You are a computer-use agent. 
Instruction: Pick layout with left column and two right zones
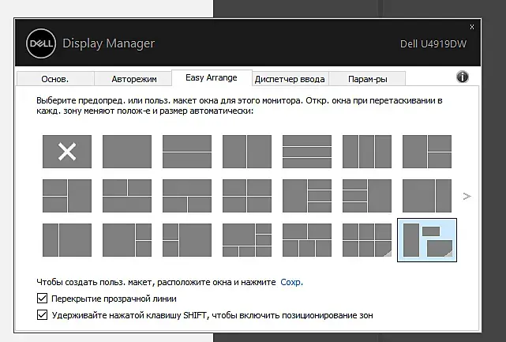(x=427, y=152)
